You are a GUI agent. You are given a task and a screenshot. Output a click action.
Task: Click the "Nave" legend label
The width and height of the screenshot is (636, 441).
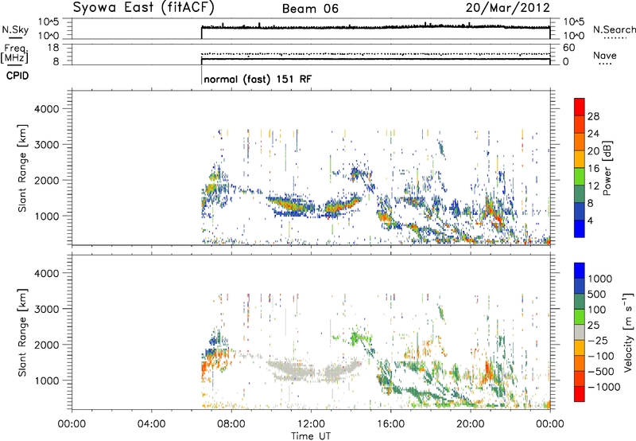(605, 55)
